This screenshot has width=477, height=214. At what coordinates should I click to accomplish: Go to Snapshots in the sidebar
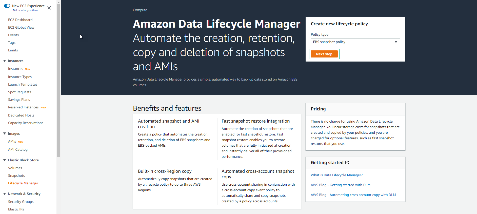pyautogui.click(x=16, y=176)
